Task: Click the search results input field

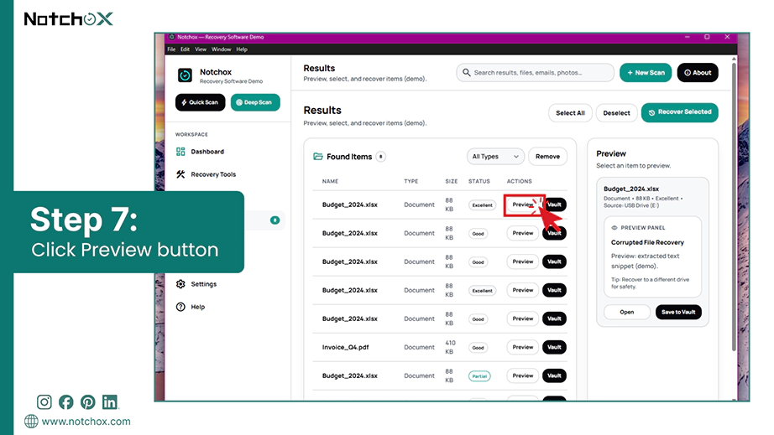Action: coord(535,72)
